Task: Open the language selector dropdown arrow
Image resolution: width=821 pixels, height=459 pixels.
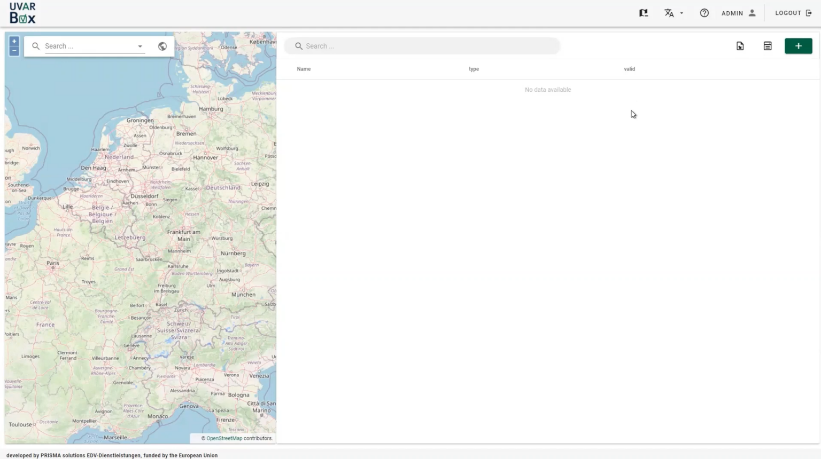Action: pos(680,13)
